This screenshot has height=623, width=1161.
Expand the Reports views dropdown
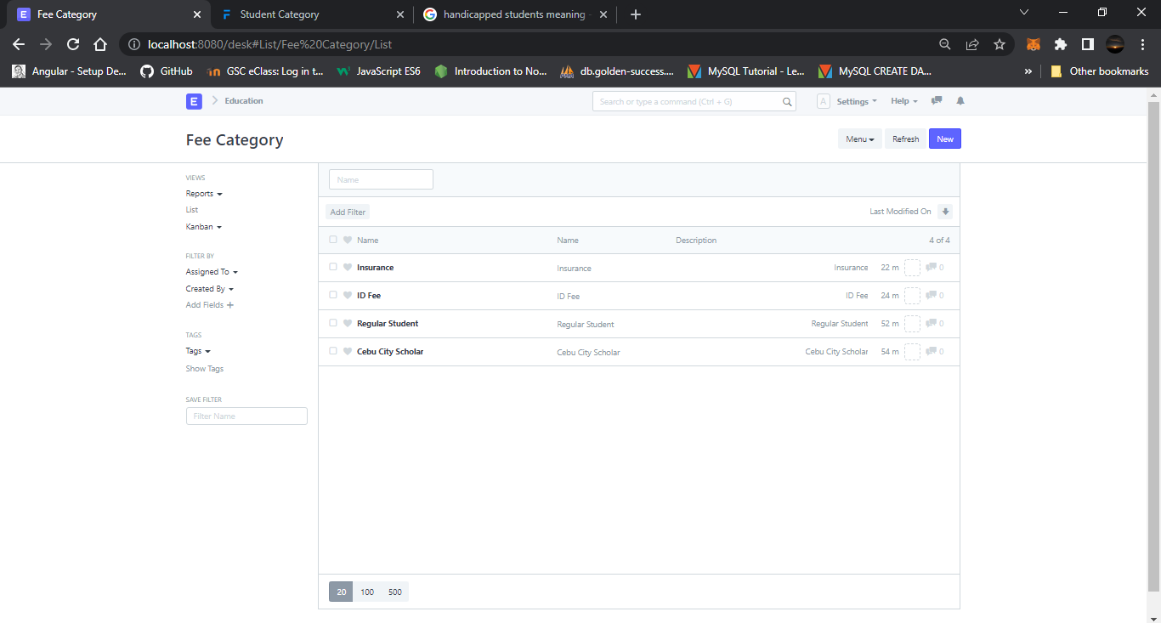coord(204,194)
